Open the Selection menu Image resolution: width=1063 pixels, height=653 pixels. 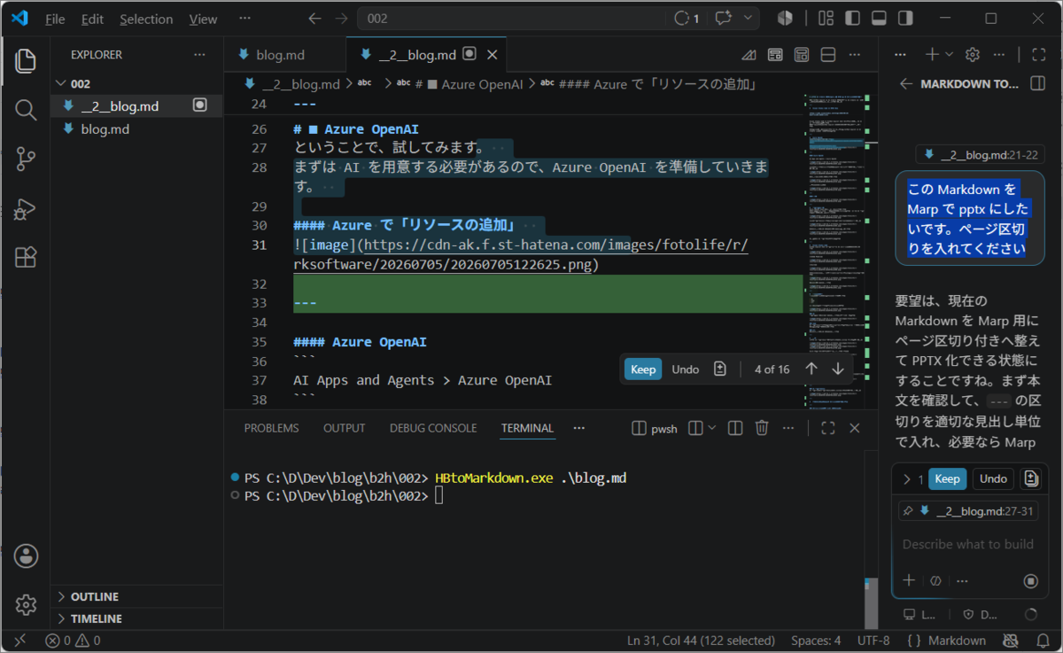[146, 19]
